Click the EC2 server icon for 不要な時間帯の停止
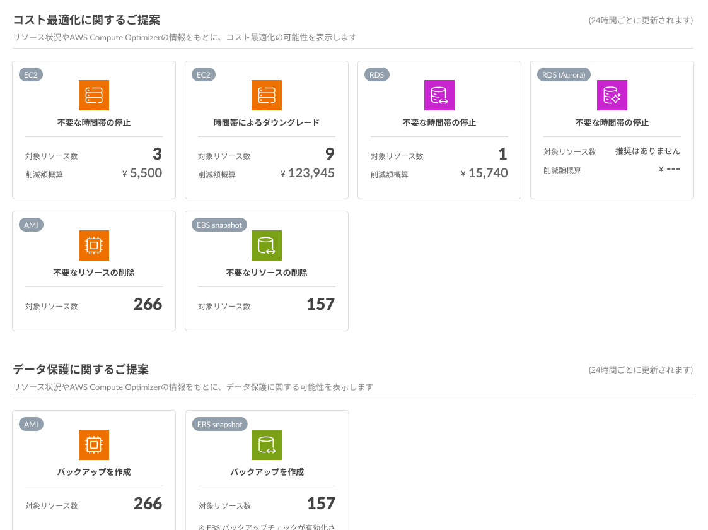This screenshot has height=530, width=708. point(94,95)
